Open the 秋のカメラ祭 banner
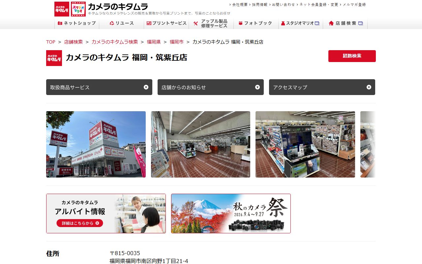The height and width of the screenshot is (264, 422). [x=231, y=214]
